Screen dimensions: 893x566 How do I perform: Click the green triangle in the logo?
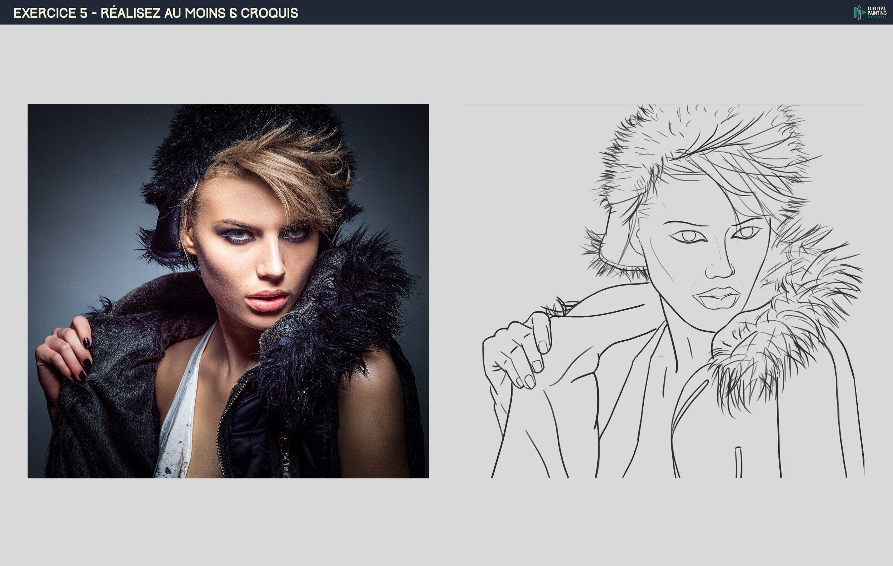tap(864, 12)
